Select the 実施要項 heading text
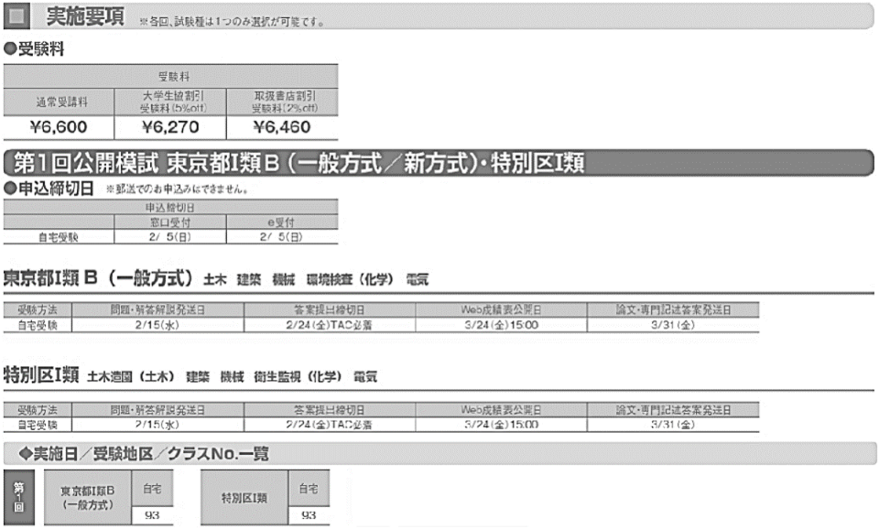 point(85,17)
